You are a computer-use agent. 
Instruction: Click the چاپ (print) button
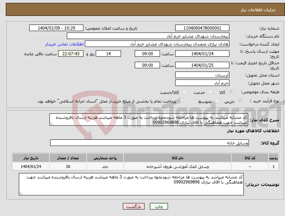pyautogui.click(x=159, y=206)
